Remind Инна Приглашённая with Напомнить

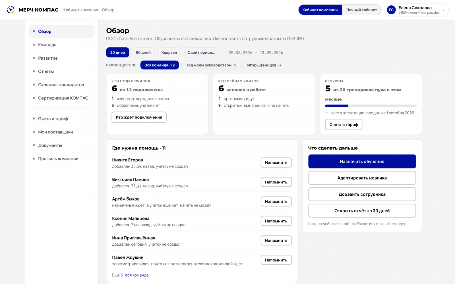click(x=276, y=241)
